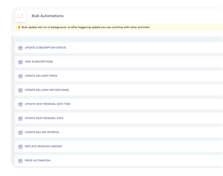The width and height of the screenshot is (223, 176).
Task: Open the Price Automation row
Action: point(38,161)
